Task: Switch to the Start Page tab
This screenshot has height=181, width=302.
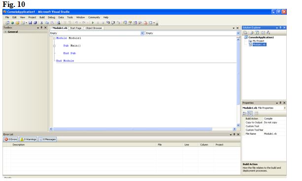Action: (75, 28)
